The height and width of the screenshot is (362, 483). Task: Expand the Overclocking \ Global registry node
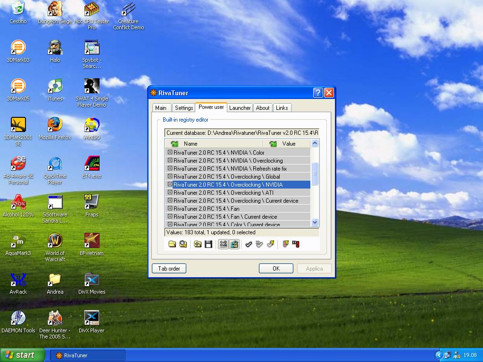[x=170, y=176]
